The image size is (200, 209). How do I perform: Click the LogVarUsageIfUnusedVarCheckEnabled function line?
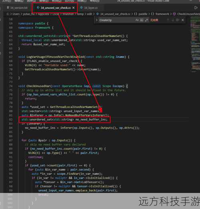[74, 57]
